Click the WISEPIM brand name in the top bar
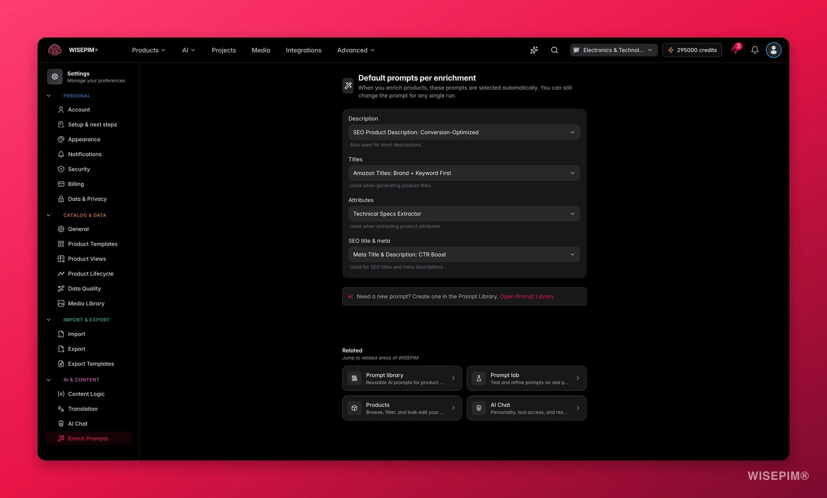The height and width of the screenshot is (498, 827). 83,50
